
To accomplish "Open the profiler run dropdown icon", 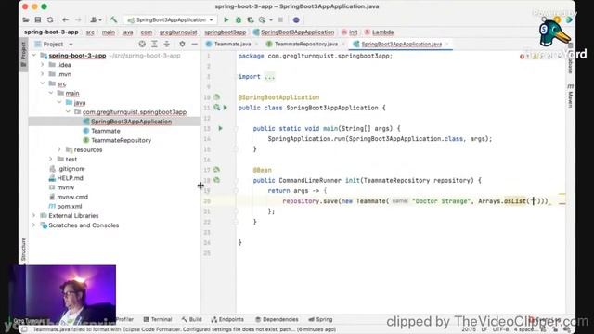I will coord(263,19).
